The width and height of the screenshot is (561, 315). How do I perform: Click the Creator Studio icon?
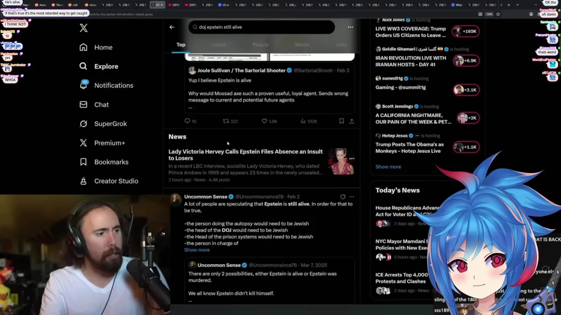coord(83,181)
